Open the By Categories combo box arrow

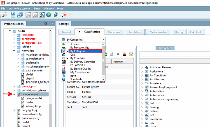[103, 40]
